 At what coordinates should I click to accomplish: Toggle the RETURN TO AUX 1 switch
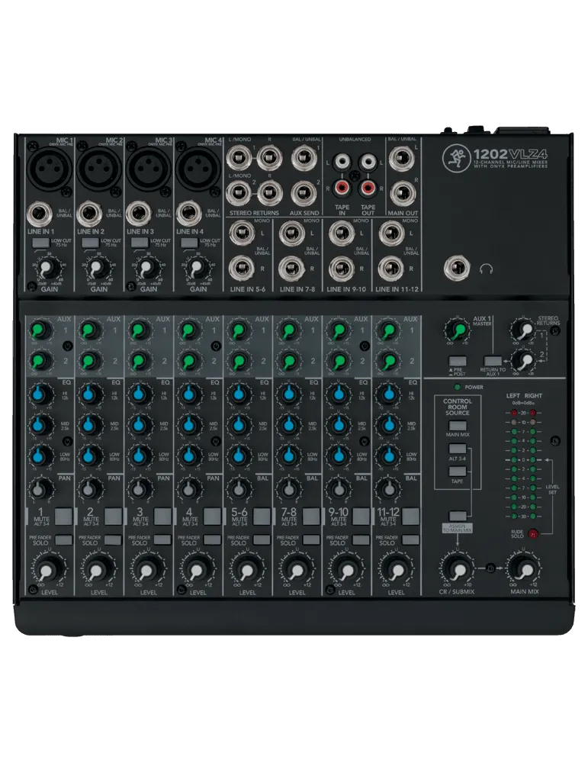point(492,361)
